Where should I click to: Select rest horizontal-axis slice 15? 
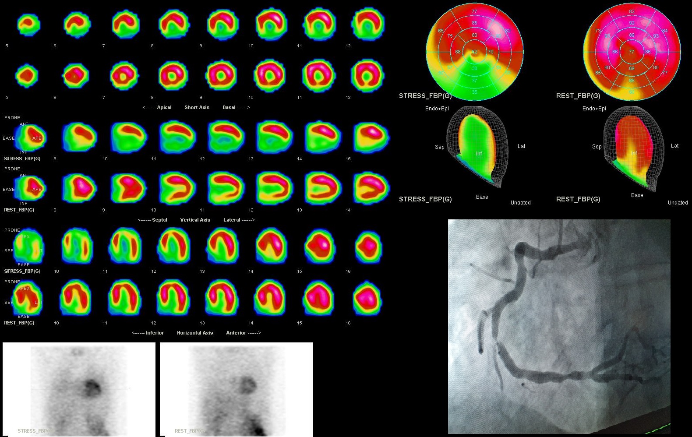coord(319,298)
